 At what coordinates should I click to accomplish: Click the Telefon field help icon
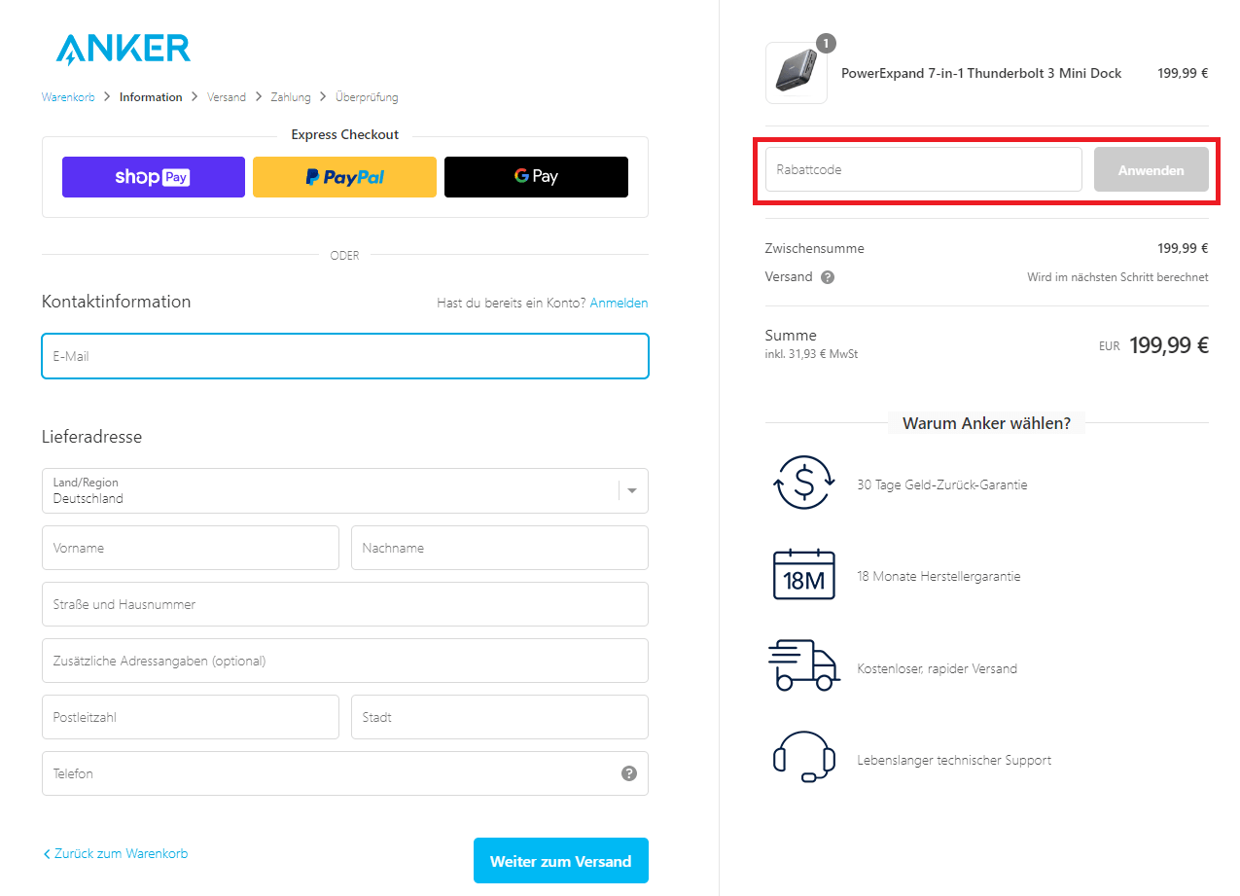pos(629,773)
